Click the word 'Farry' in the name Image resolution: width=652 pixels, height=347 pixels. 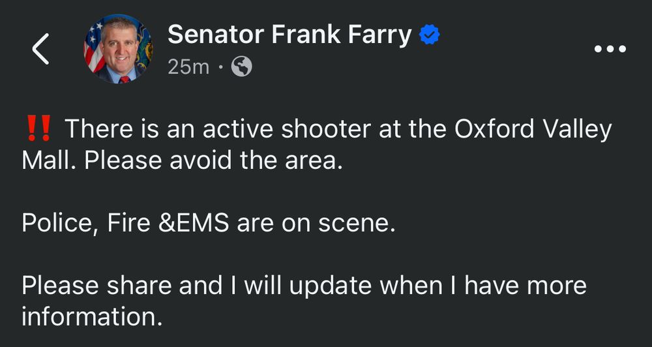pos(379,36)
